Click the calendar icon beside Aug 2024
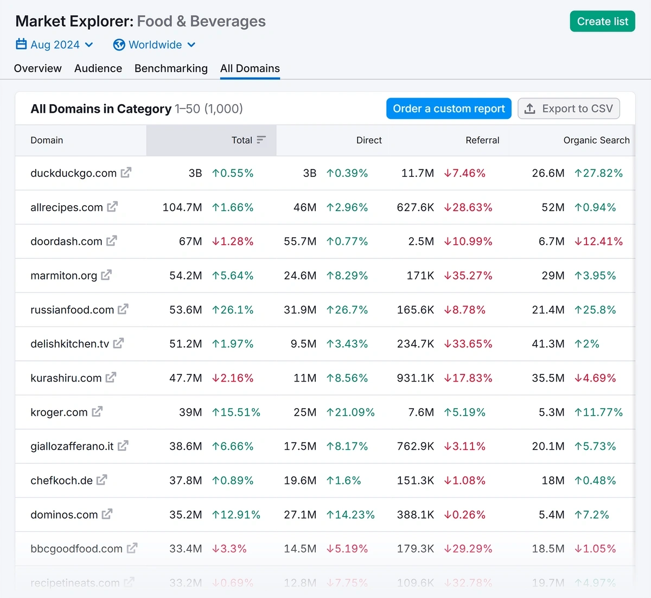The height and width of the screenshot is (598, 651). point(21,44)
